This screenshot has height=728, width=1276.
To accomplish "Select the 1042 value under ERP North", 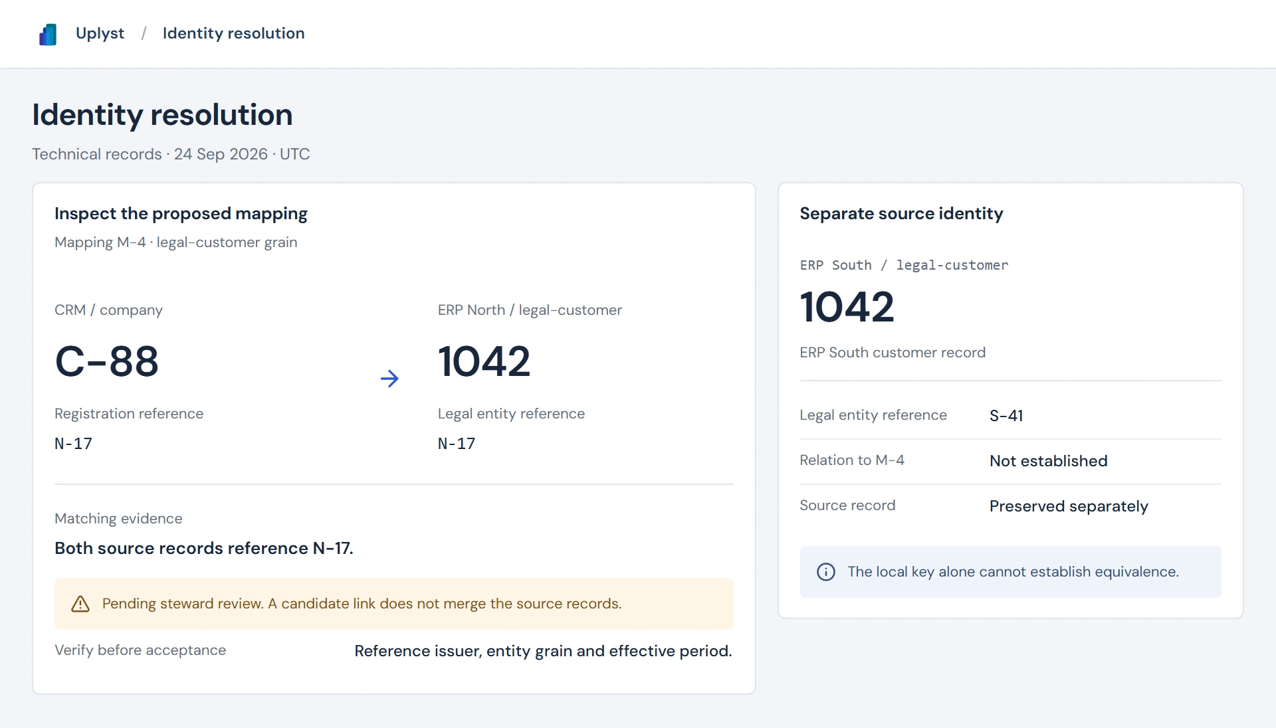I will pos(484,362).
